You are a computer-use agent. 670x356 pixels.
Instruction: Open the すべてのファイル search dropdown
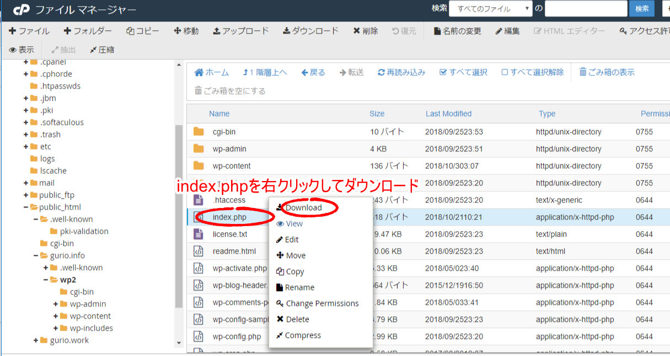pyautogui.click(x=490, y=9)
